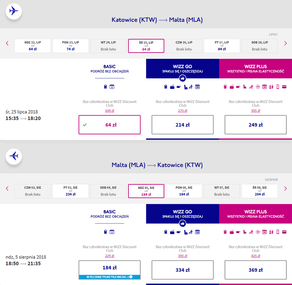The image size is (292, 285).
Task: Click WIZZ PLUS airplane-in-circle icon, outbound flight
Action: tap(258, 87)
